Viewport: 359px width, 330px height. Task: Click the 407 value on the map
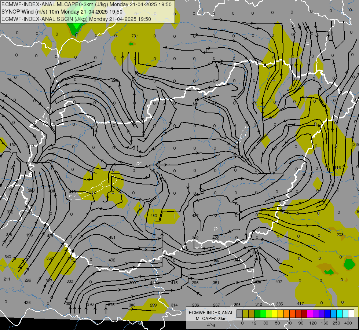point(279,282)
